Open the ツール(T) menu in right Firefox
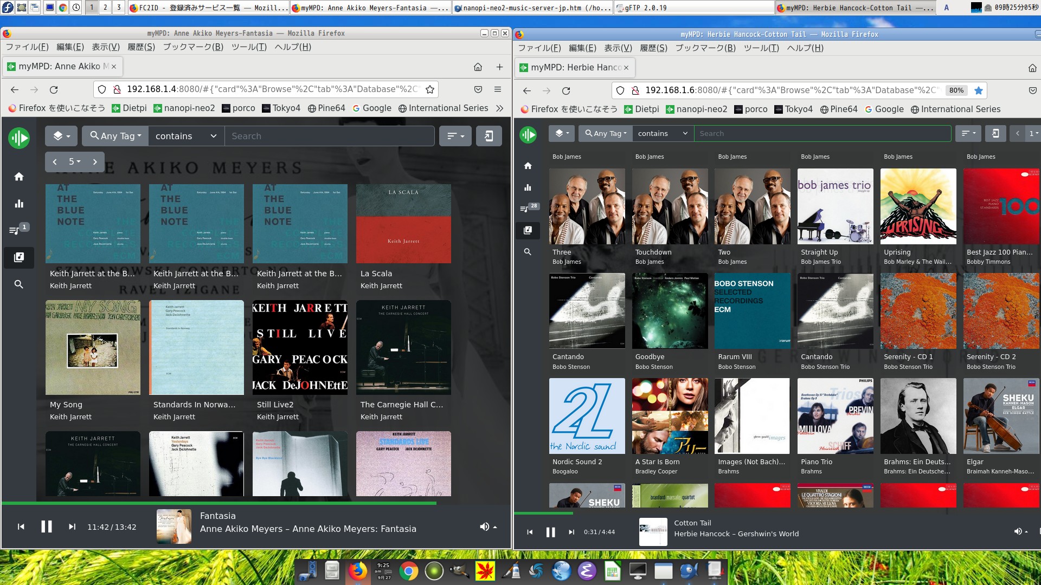The height and width of the screenshot is (585, 1041). pos(761,48)
